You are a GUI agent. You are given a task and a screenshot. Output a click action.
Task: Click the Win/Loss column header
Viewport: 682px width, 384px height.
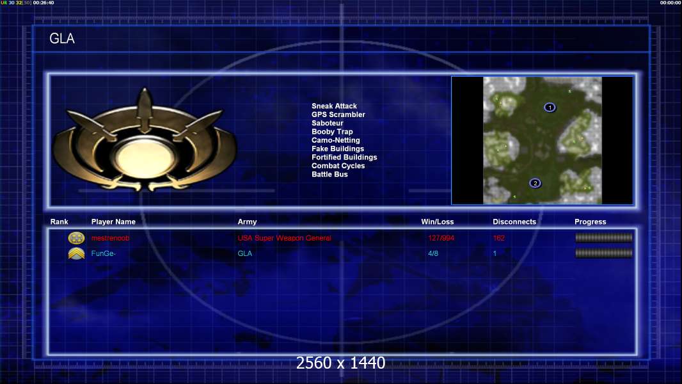click(437, 222)
